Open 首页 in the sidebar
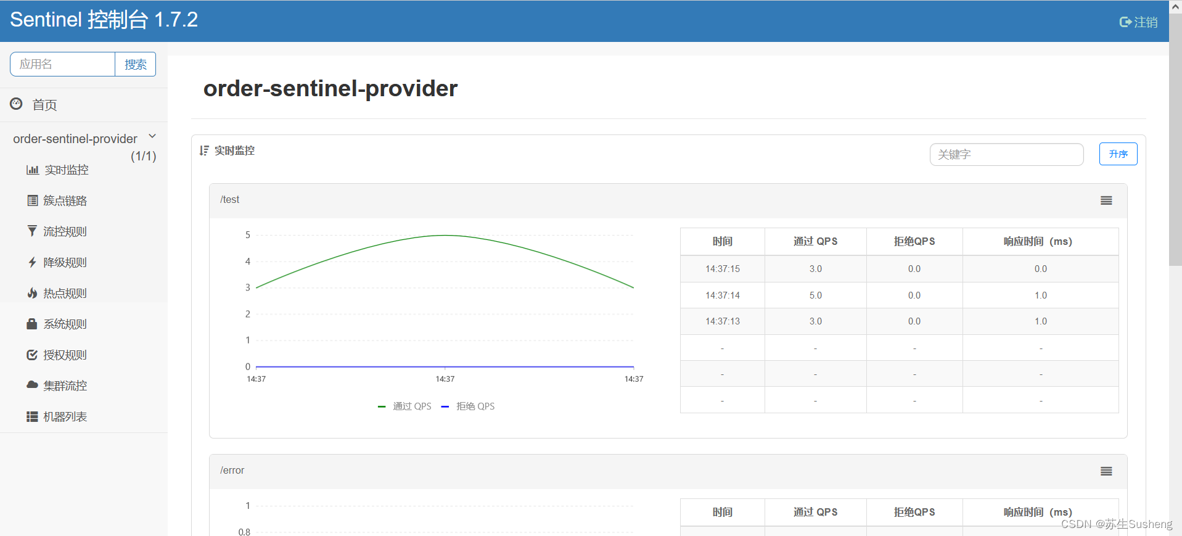This screenshot has height=536, width=1182. (44, 105)
